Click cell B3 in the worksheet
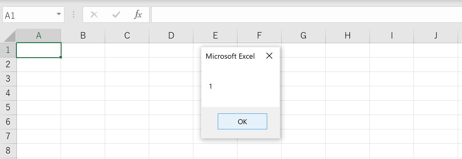462x159 pixels. click(x=83, y=79)
